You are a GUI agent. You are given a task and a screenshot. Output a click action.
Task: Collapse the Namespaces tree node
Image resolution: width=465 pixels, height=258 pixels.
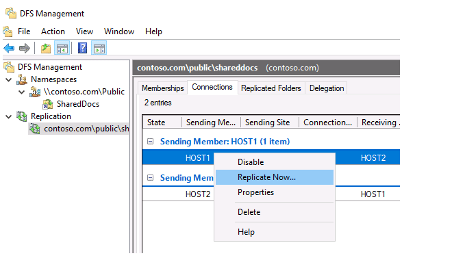(x=9, y=79)
